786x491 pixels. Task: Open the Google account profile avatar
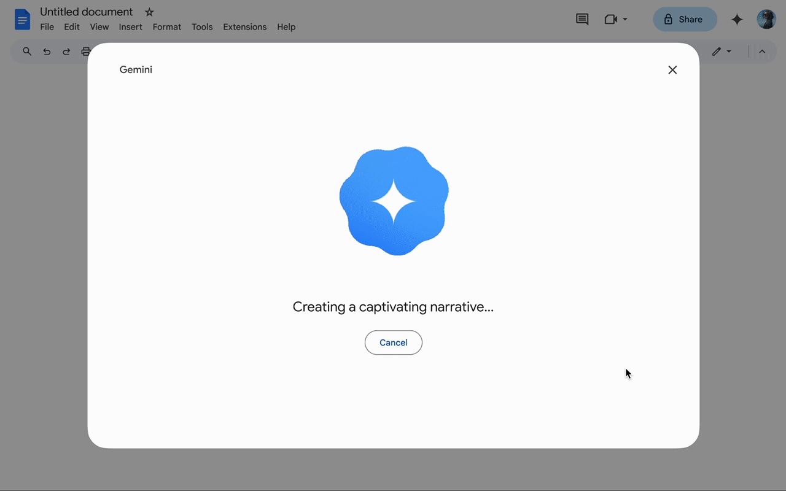pos(766,20)
